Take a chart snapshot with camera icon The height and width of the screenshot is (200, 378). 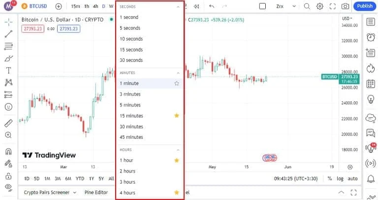(x=345, y=6)
